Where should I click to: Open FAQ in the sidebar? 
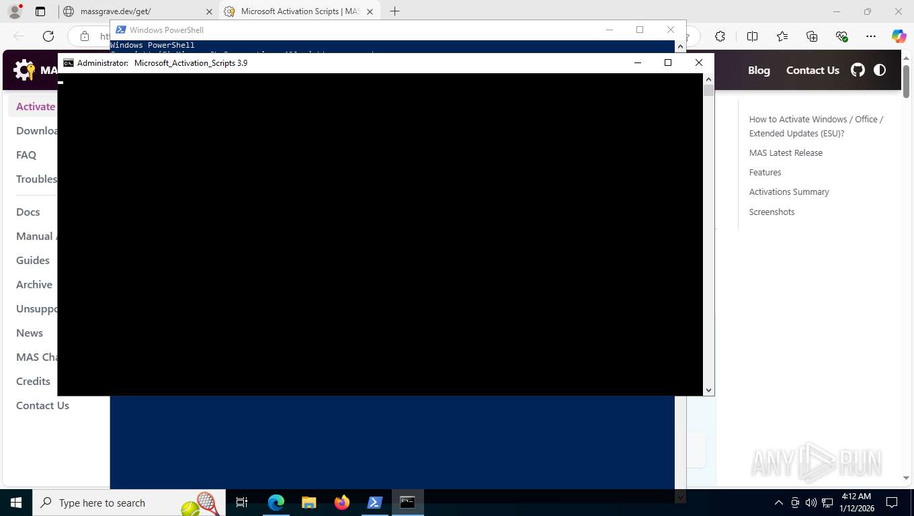tap(26, 155)
